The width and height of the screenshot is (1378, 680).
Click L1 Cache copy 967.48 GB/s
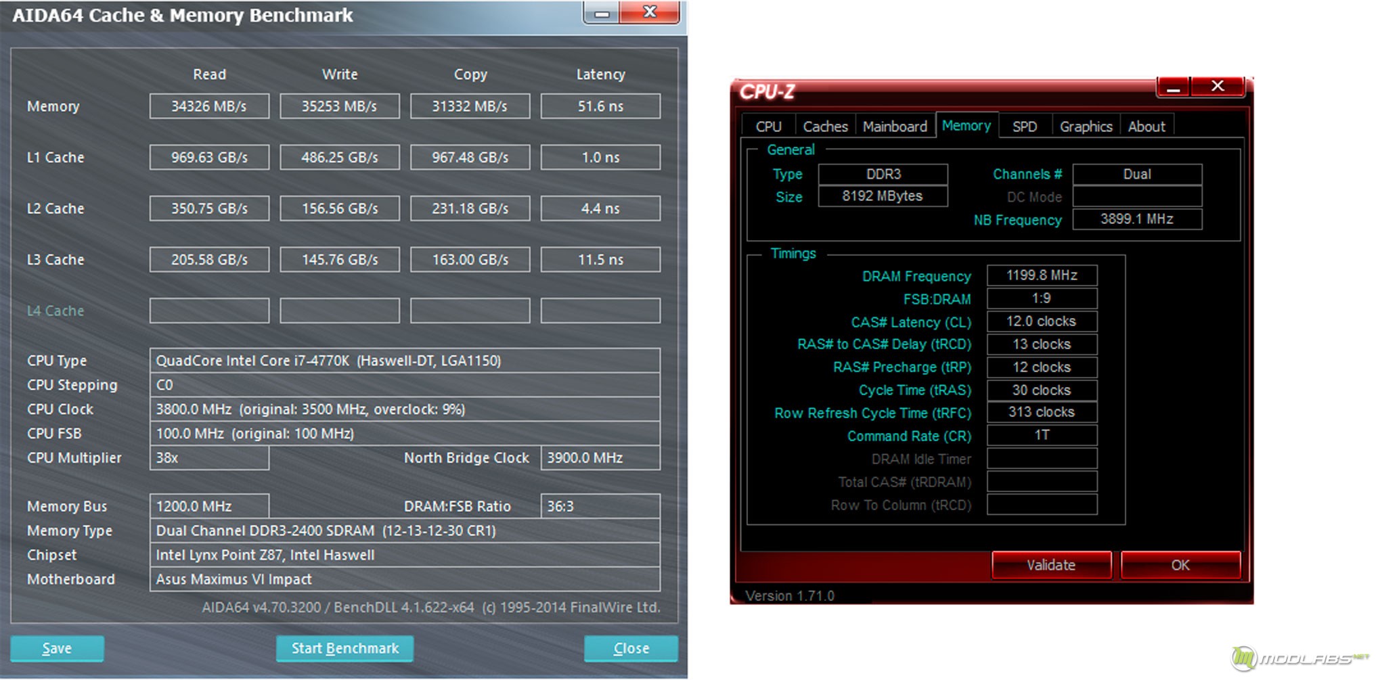tap(470, 157)
